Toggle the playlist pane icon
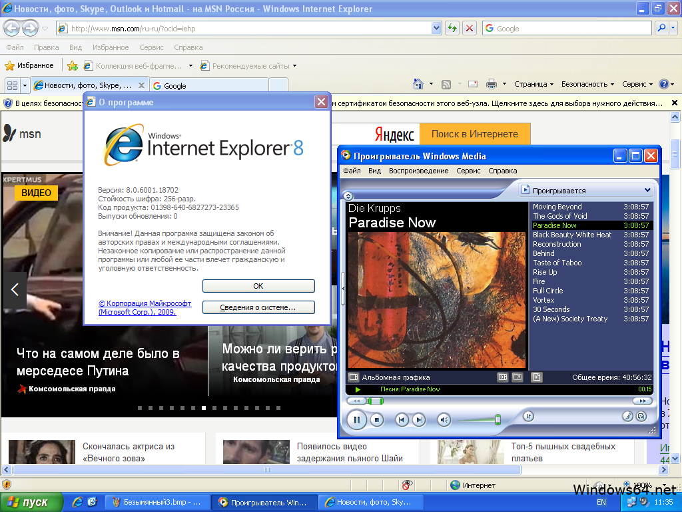 coord(536,377)
